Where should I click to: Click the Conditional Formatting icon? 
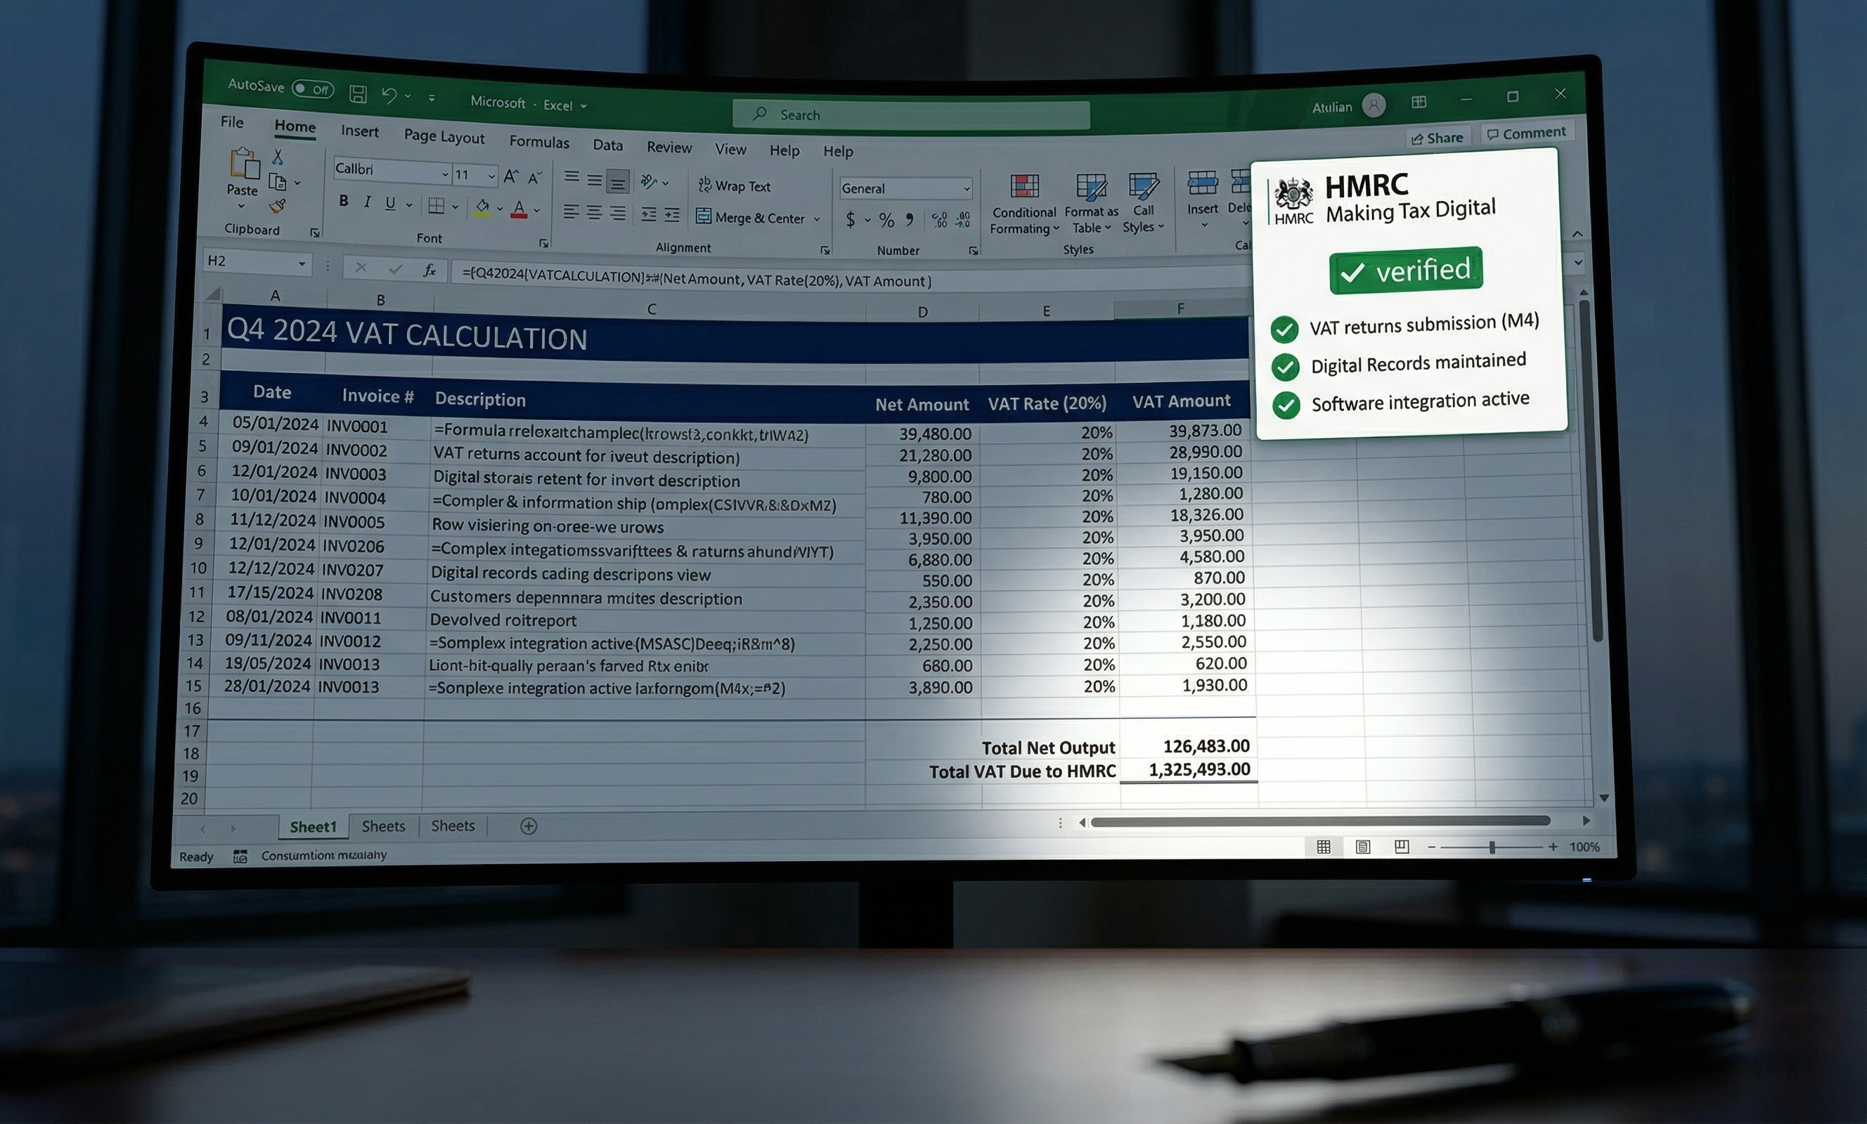(1024, 186)
